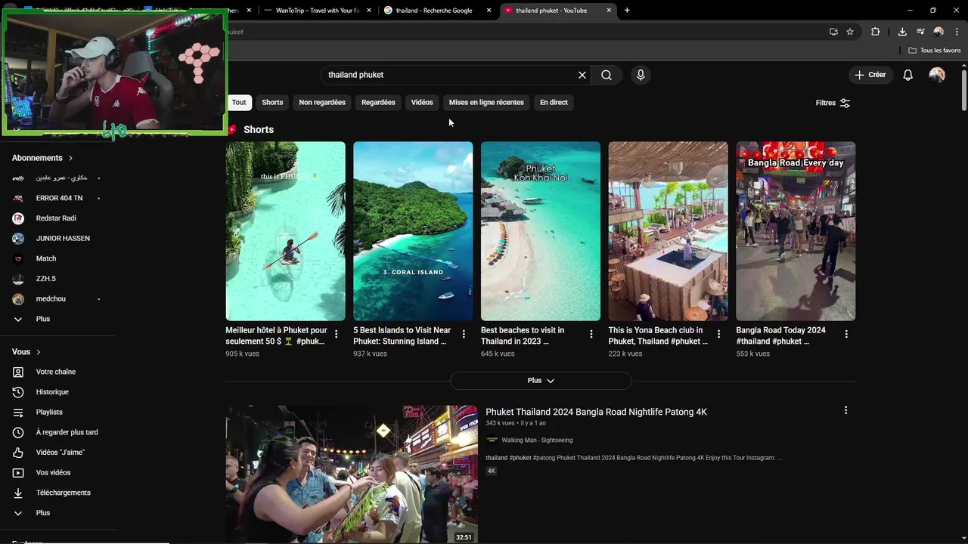Screen dimensions: 968x544
Task: Open JUNIOR HASSEN subscription
Action: [63, 238]
